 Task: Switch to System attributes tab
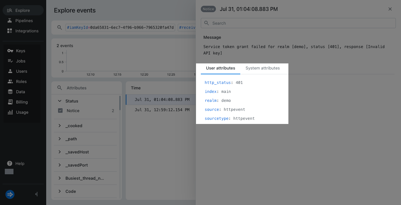tap(263, 68)
